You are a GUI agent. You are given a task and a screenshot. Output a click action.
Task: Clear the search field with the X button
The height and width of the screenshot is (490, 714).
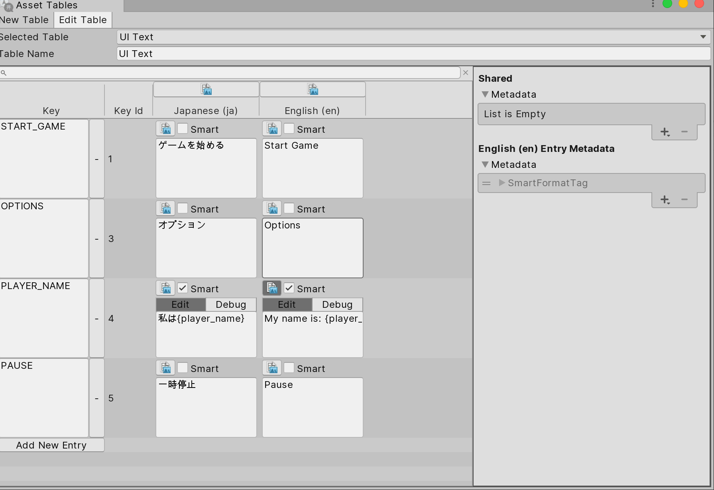465,73
